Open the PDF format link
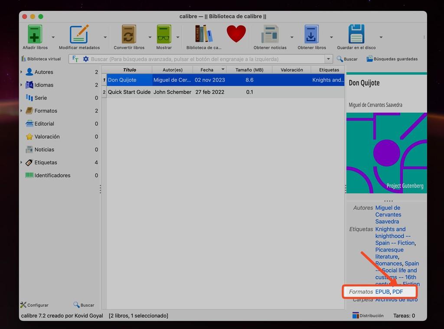 coord(398,292)
